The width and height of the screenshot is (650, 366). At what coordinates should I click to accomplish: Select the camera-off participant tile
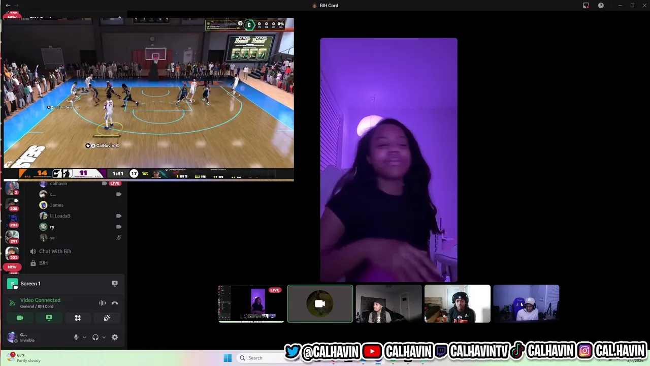pos(320,304)
